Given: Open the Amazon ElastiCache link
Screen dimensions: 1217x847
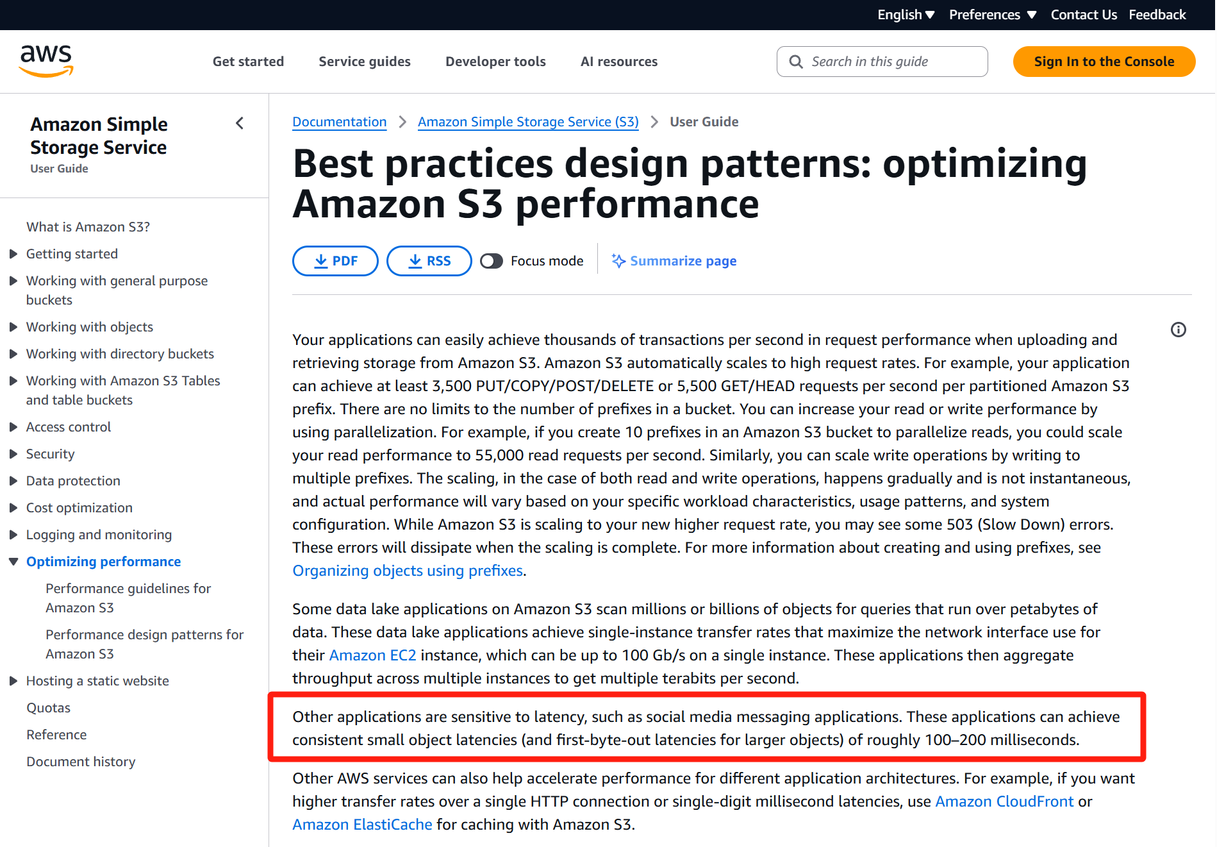Looking at the screenshot, I should [362, 825].
